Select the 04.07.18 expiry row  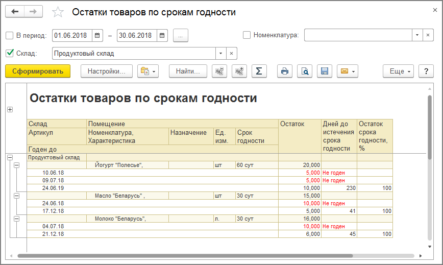tap(210, 226)
